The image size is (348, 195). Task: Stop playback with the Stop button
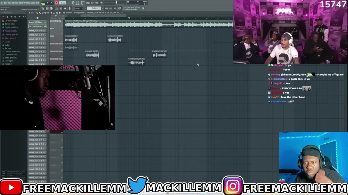[52, 3]
